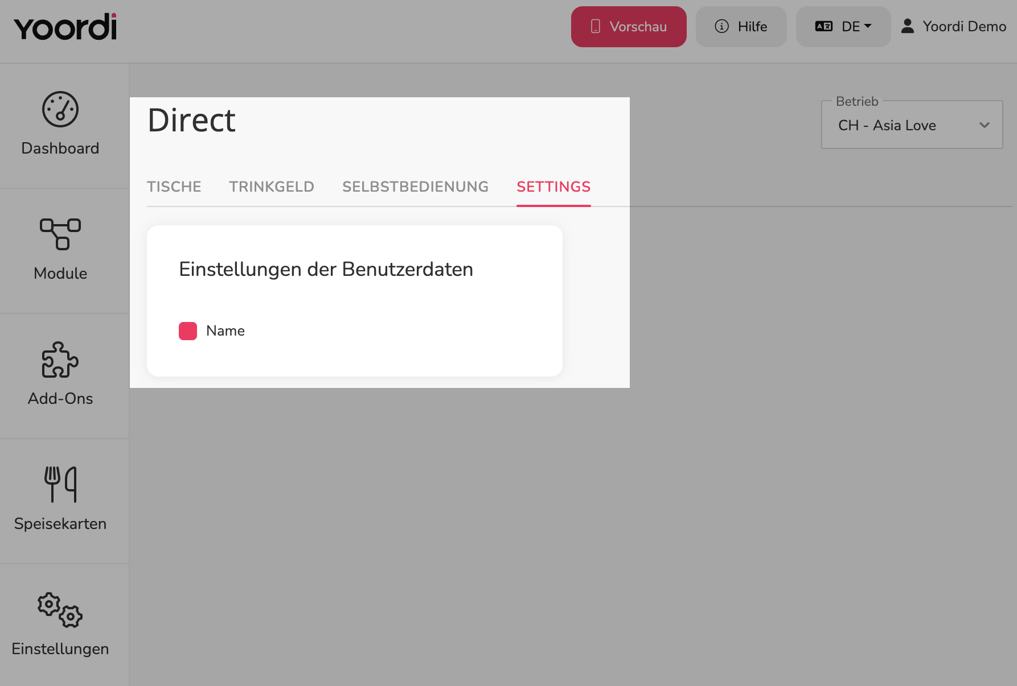Screen dimensions: 1017x686
Task: Open the Einstellungen gears icon
Action: (x=60, y=610)
